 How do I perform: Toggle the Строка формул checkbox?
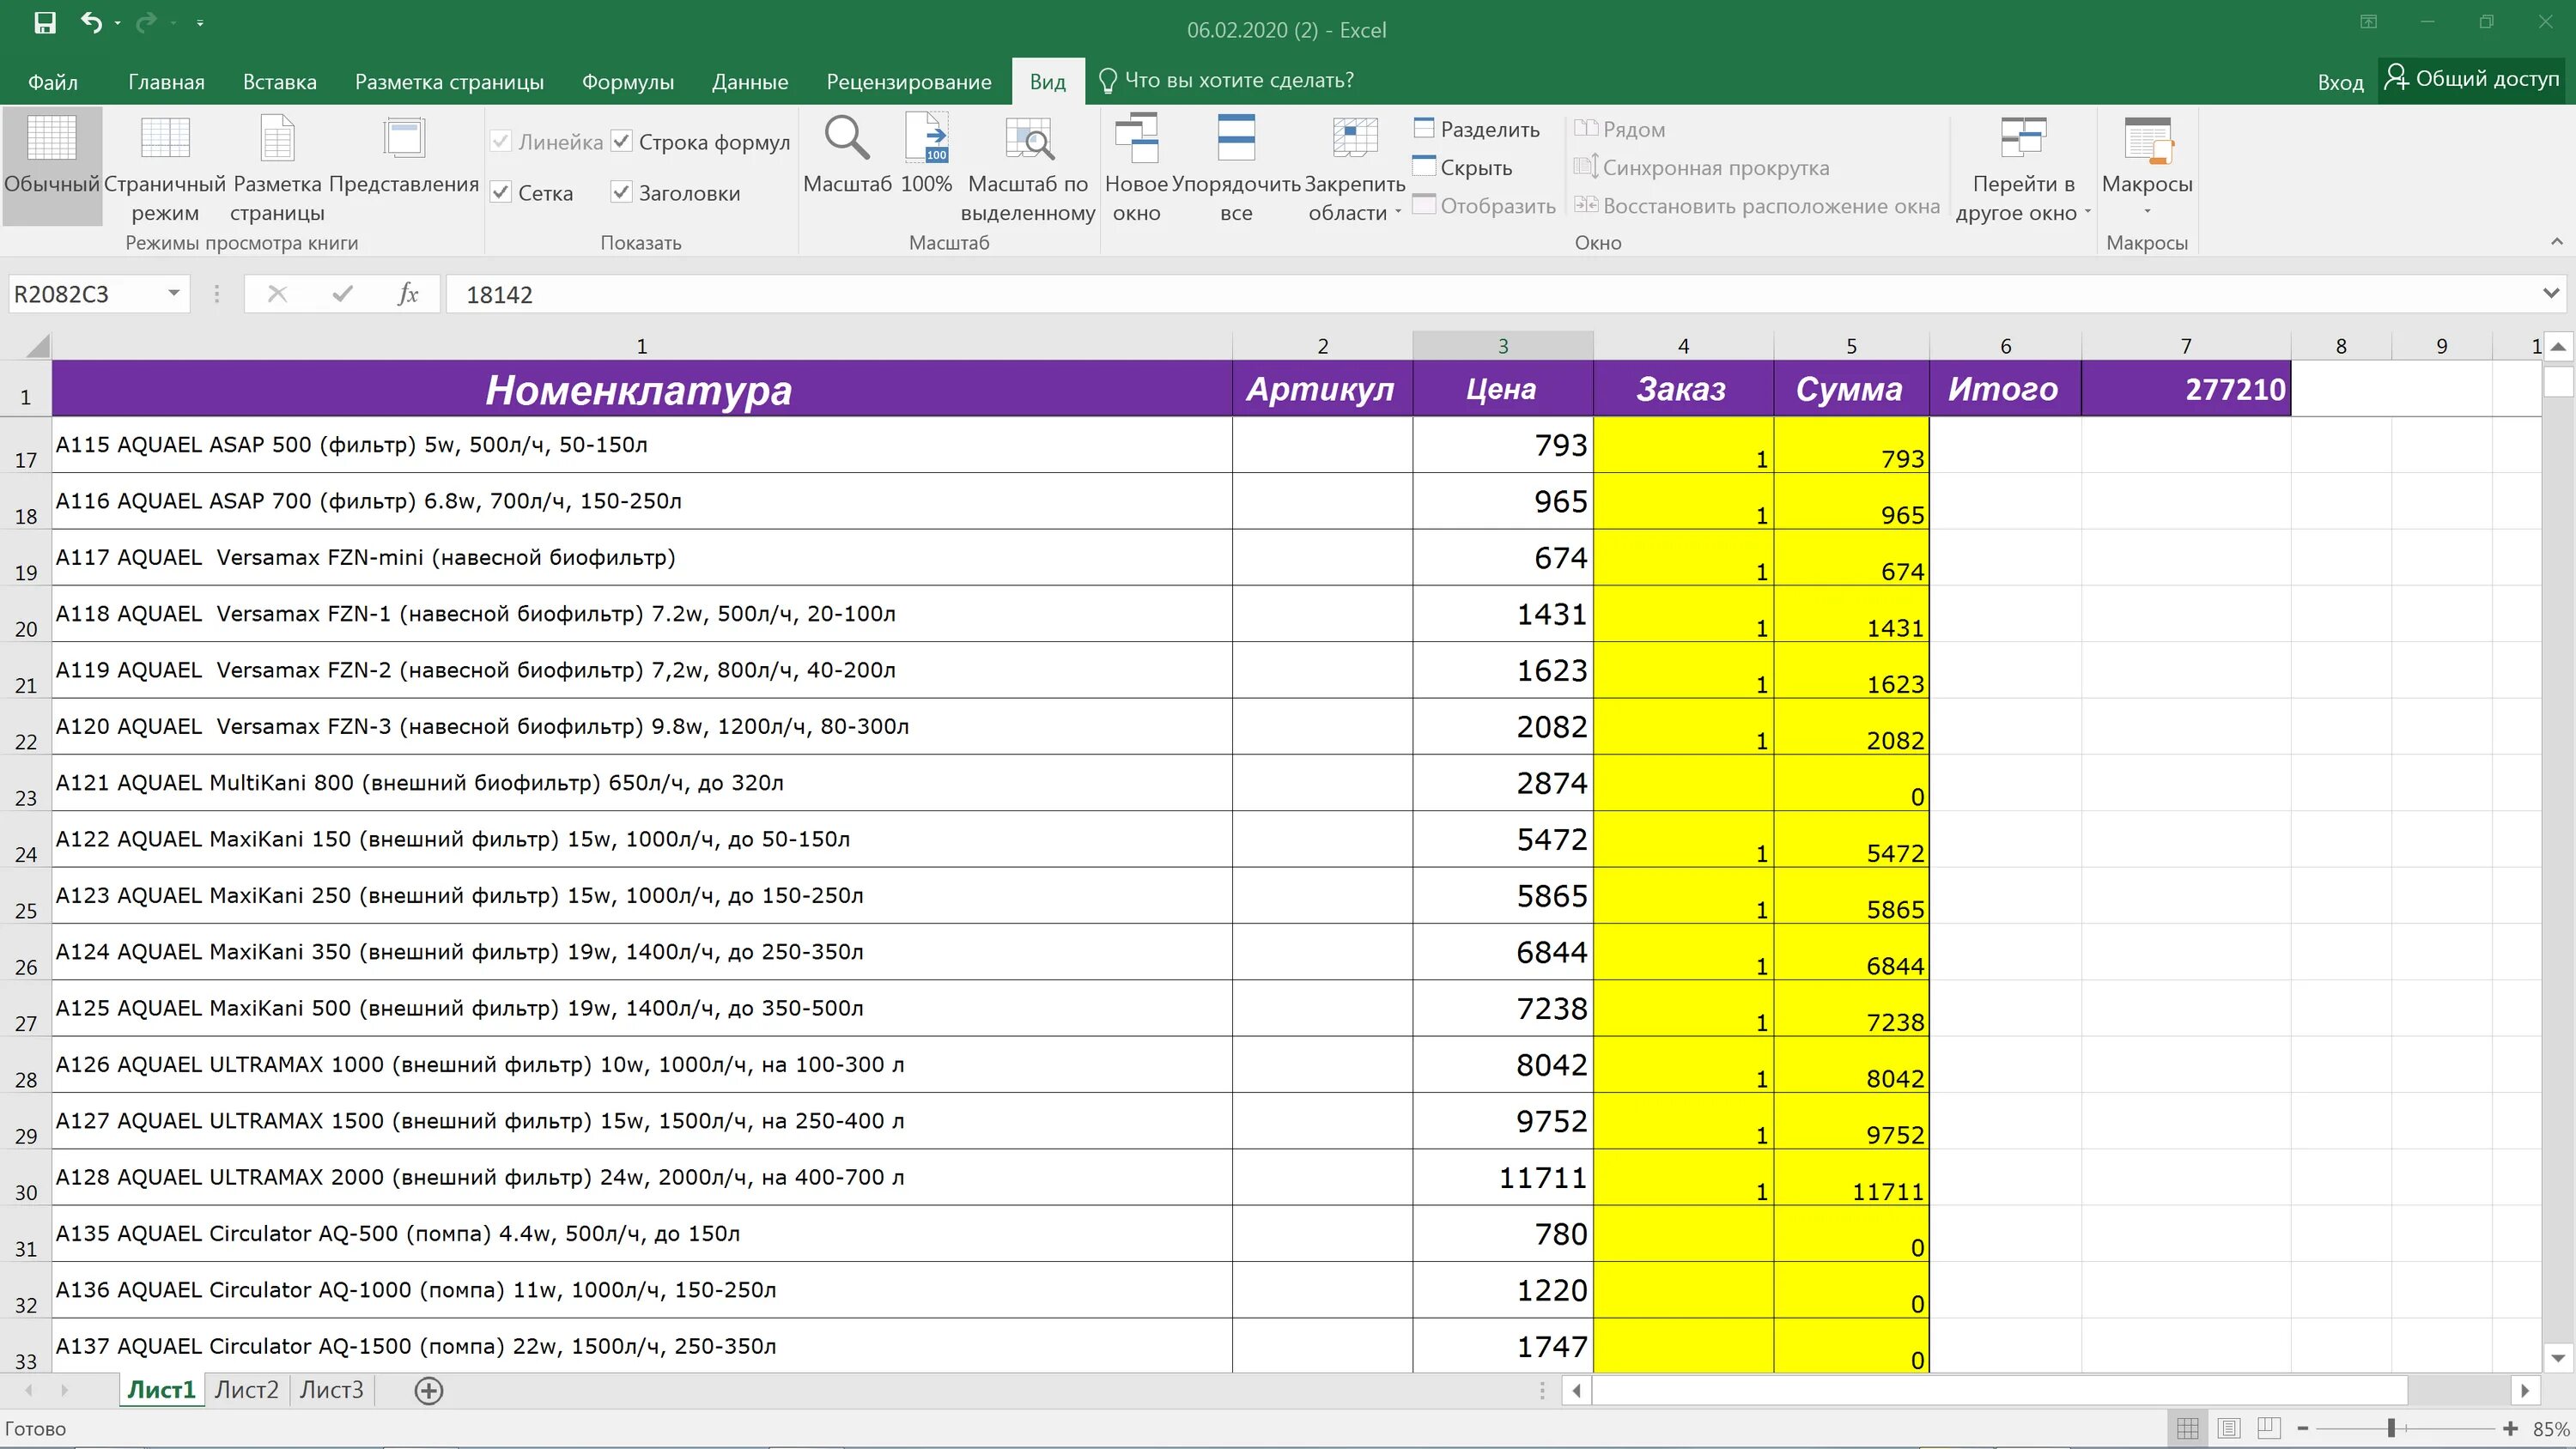tap(622, 142)
